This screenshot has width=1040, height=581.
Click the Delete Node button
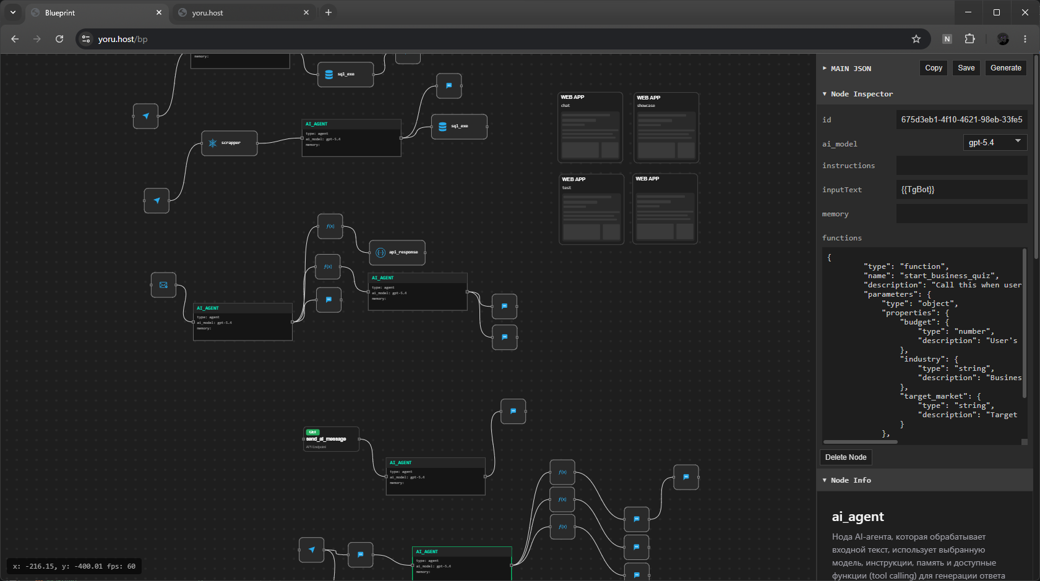846,457
